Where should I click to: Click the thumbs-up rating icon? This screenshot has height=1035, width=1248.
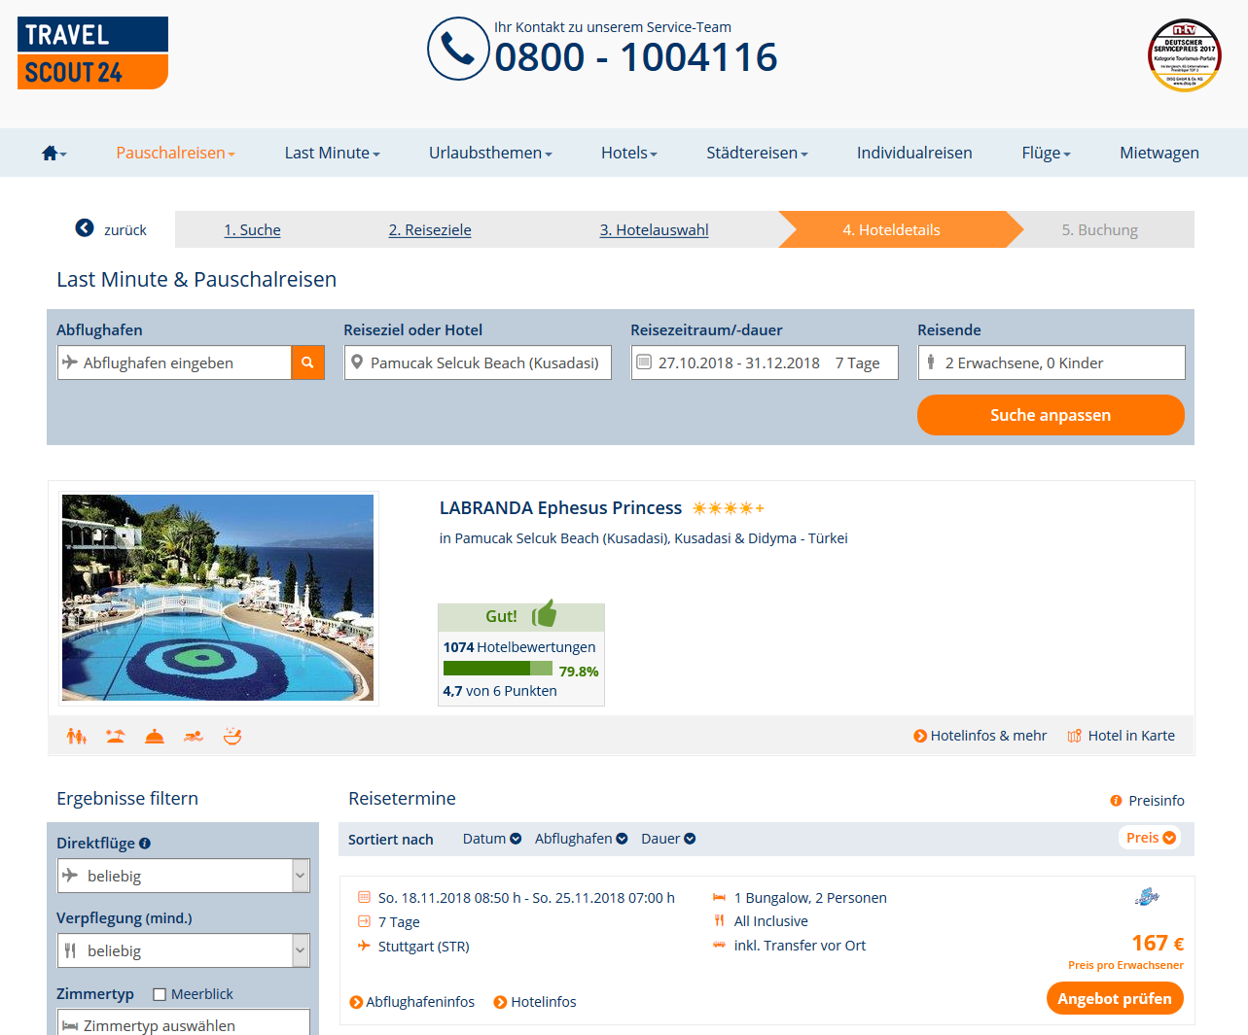click(x=544, y=613)
